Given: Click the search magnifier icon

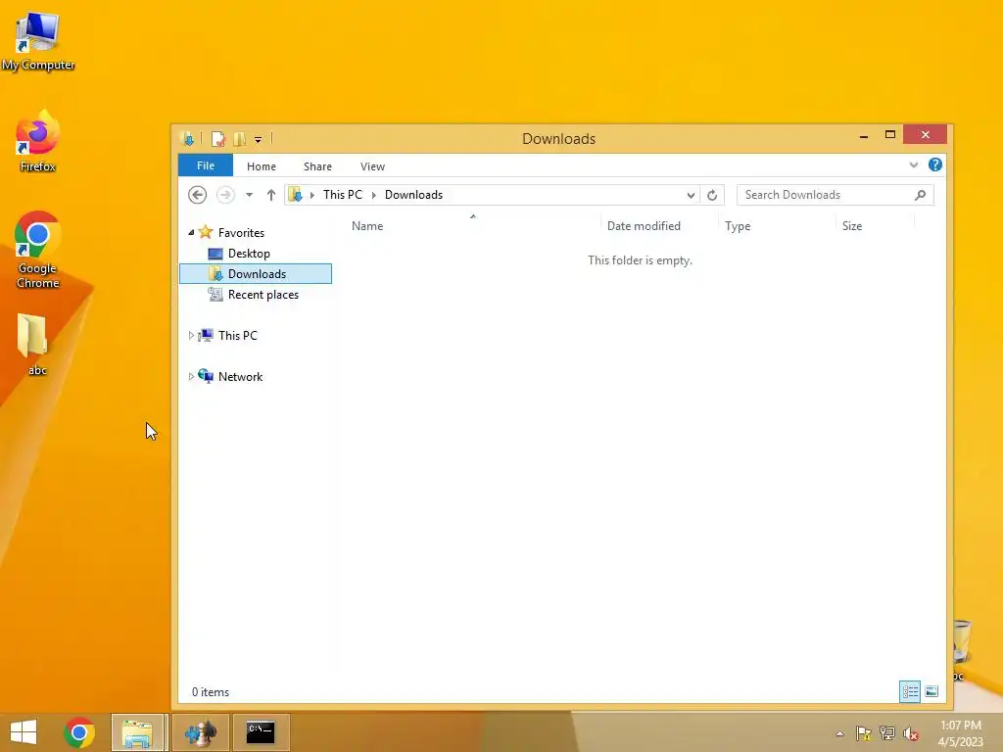Looking at the screenshot, I should (921, 195).
